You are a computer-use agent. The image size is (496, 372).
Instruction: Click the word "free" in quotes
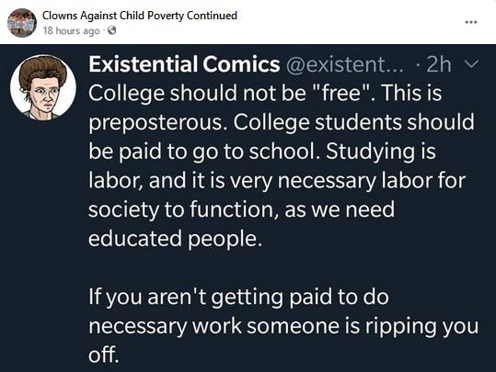click(x=341, y=93)
